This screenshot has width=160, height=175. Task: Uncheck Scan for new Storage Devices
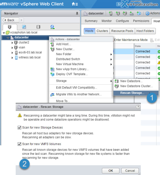pos(19,128)
